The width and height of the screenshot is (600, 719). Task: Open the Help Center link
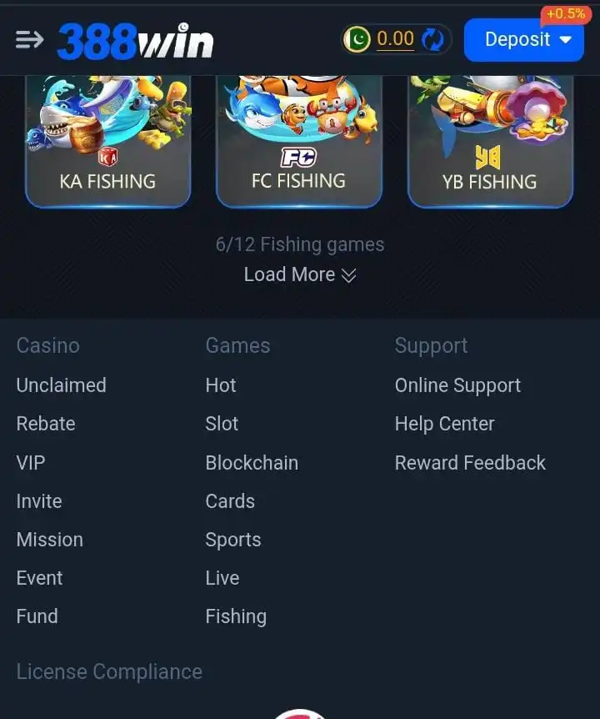pyautogui.click(x=445, y=425)
